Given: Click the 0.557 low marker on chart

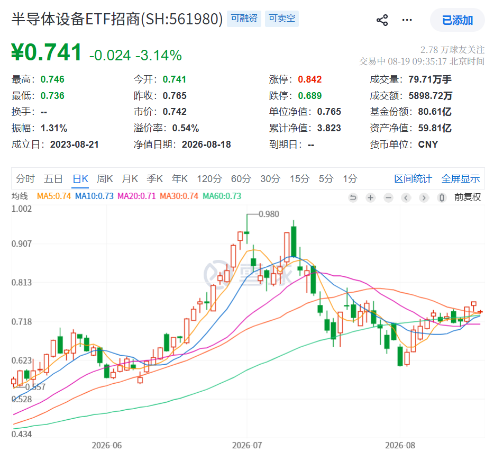Looking at the screenshot, I should click(35, 387).
